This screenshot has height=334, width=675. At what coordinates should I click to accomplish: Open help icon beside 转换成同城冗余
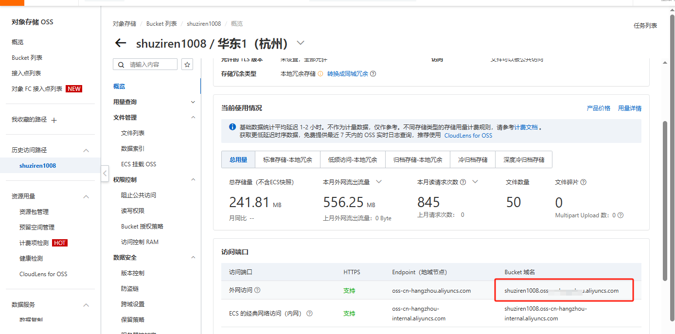pyautogui.click(x=373, y=74)
